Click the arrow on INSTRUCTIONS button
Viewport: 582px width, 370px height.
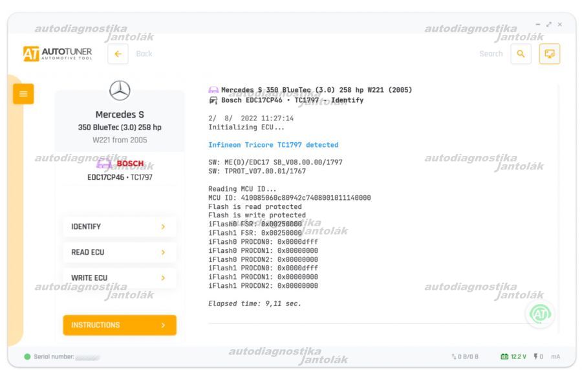[164, 325]
